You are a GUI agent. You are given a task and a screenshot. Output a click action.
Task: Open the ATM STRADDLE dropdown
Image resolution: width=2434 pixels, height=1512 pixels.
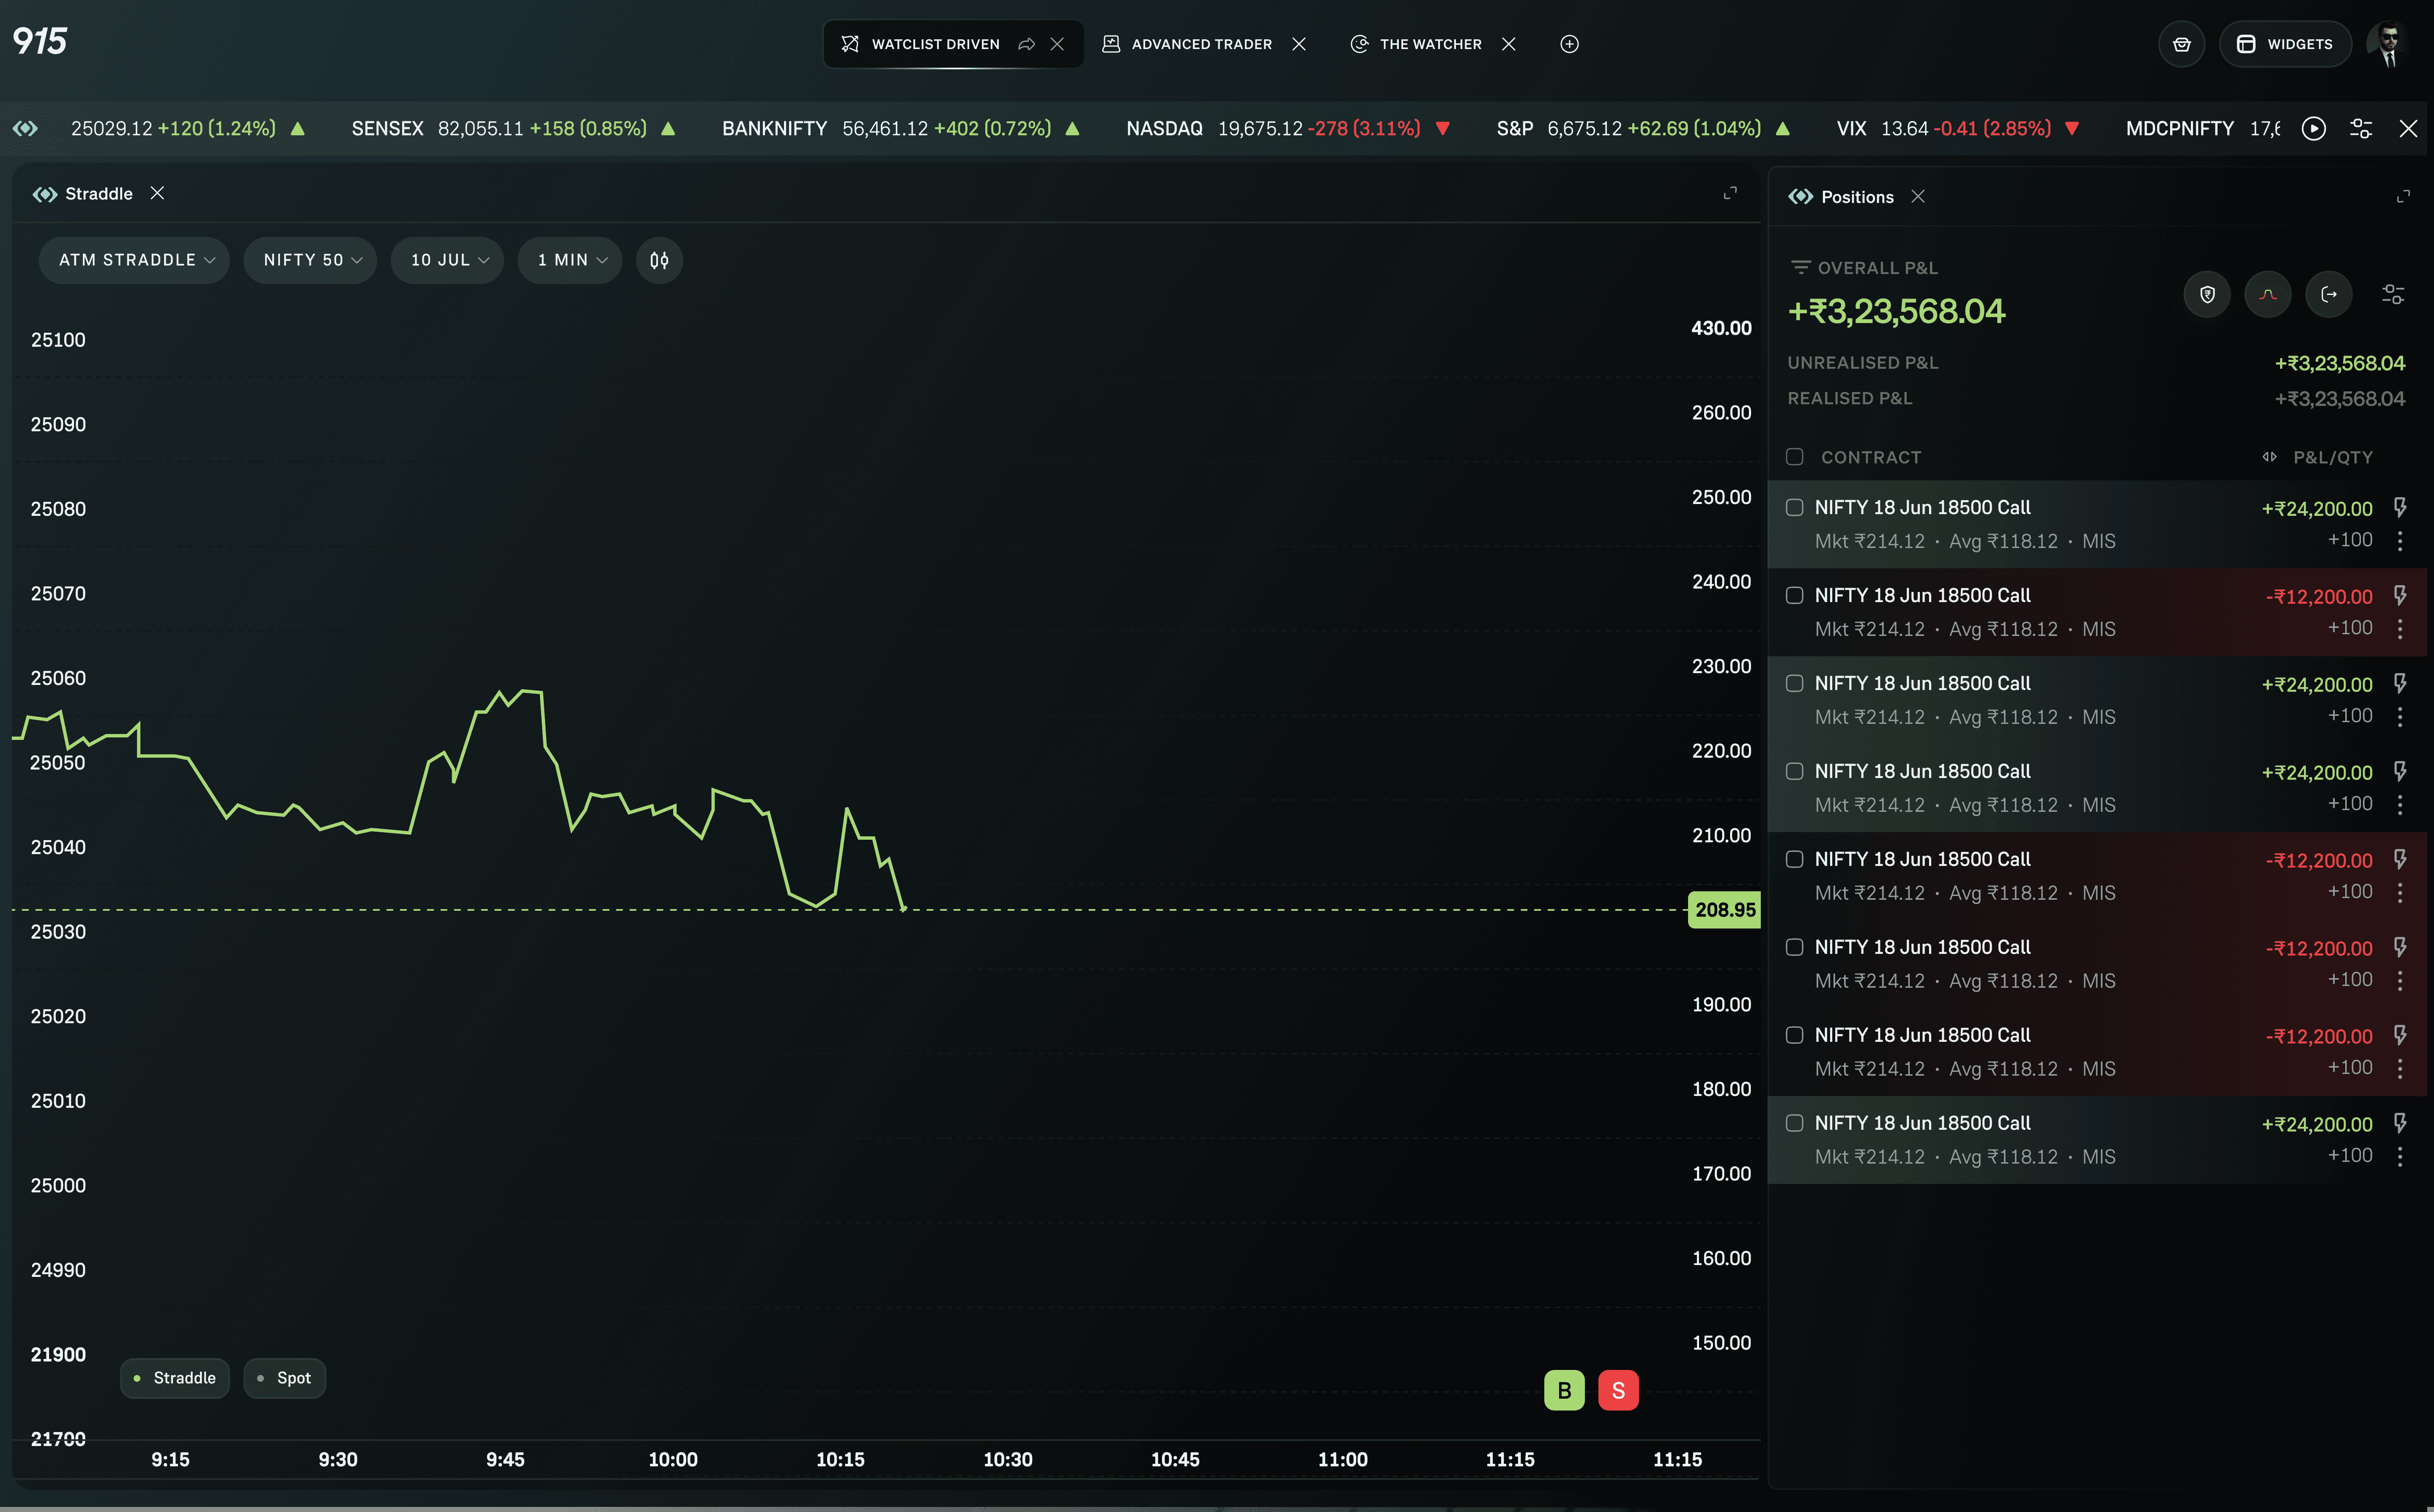(x=135, y=260)
